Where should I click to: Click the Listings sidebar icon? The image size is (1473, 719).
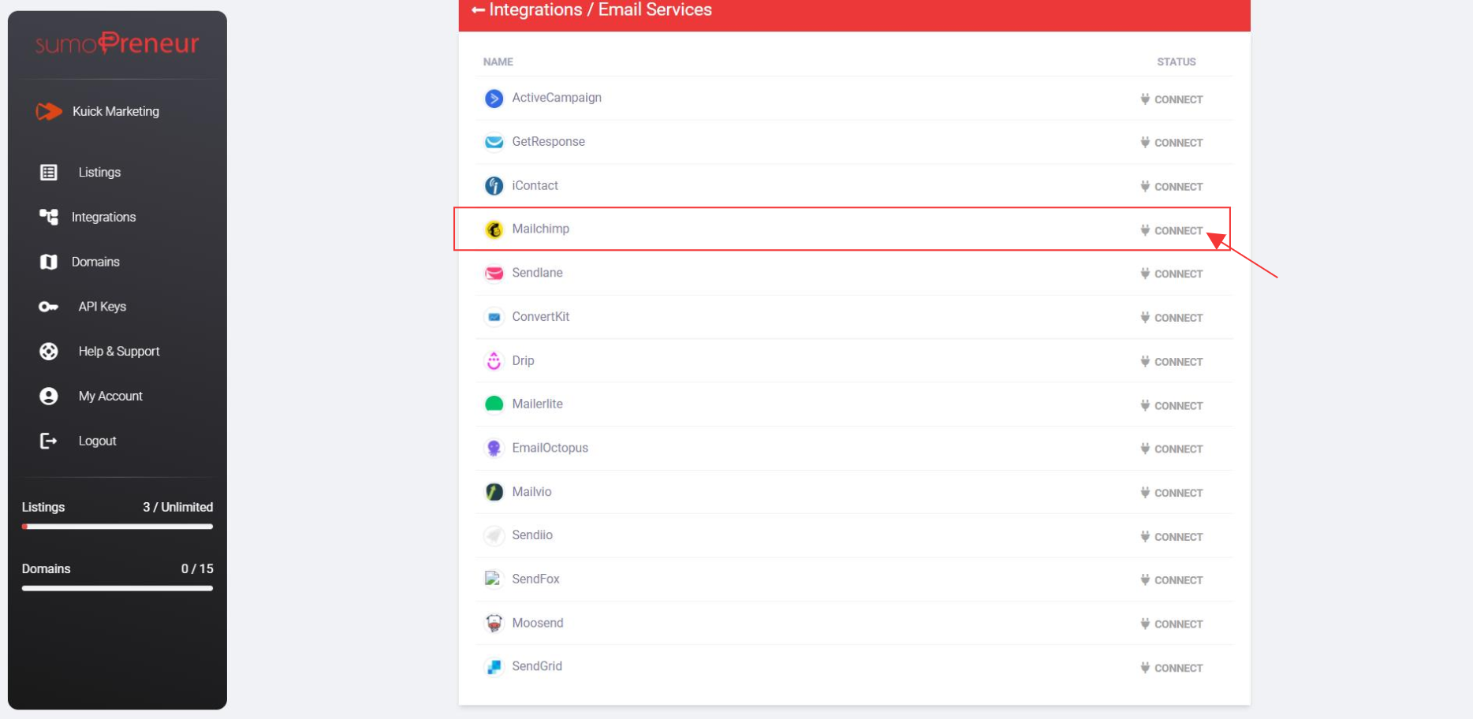49,173
